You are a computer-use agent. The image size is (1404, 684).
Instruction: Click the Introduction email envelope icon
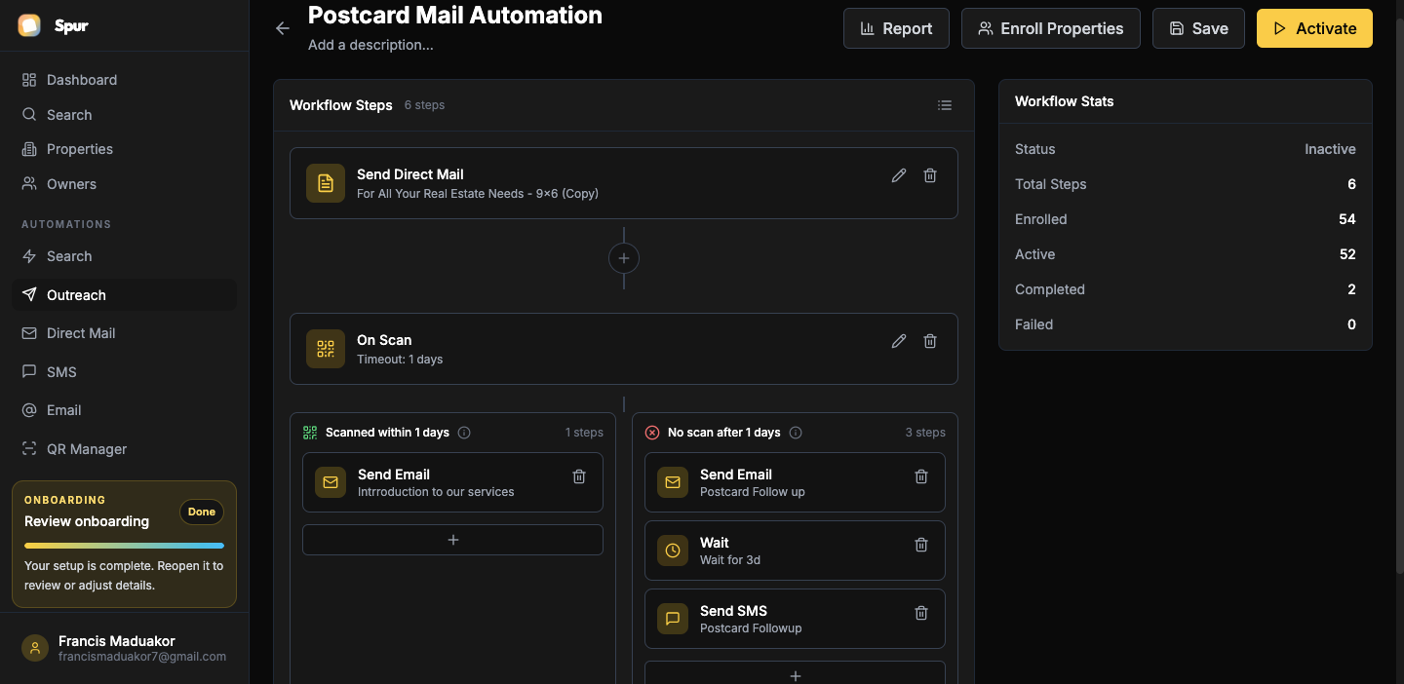click(331, 482)
